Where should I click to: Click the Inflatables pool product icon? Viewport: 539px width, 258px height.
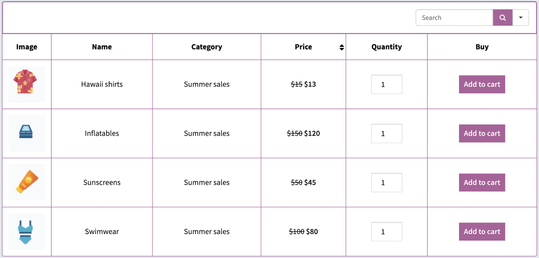[x=26, y=133]
